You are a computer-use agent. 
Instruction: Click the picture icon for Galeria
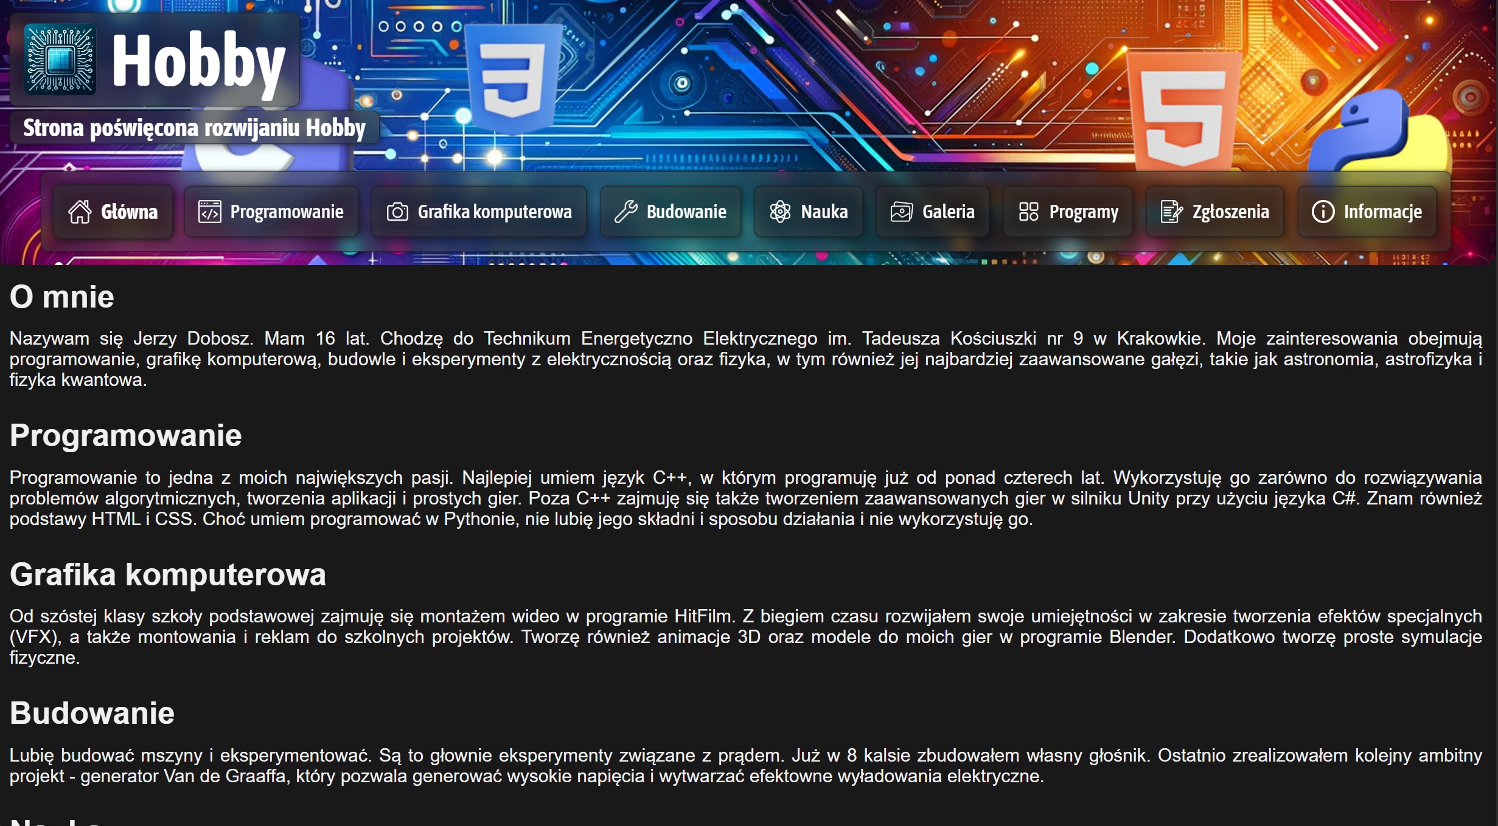point(901,212)
